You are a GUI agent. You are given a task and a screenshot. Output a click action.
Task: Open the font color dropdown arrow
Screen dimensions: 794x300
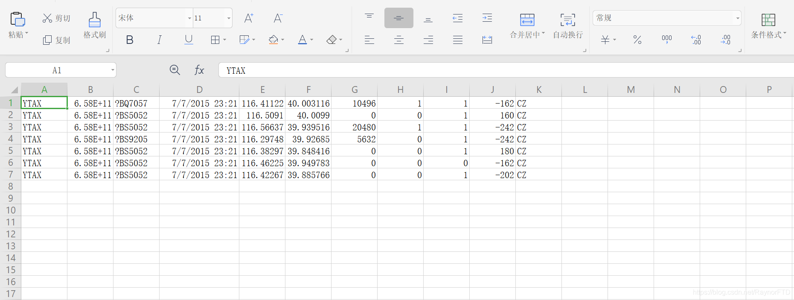pyautogui.click(x=312, y=40)
